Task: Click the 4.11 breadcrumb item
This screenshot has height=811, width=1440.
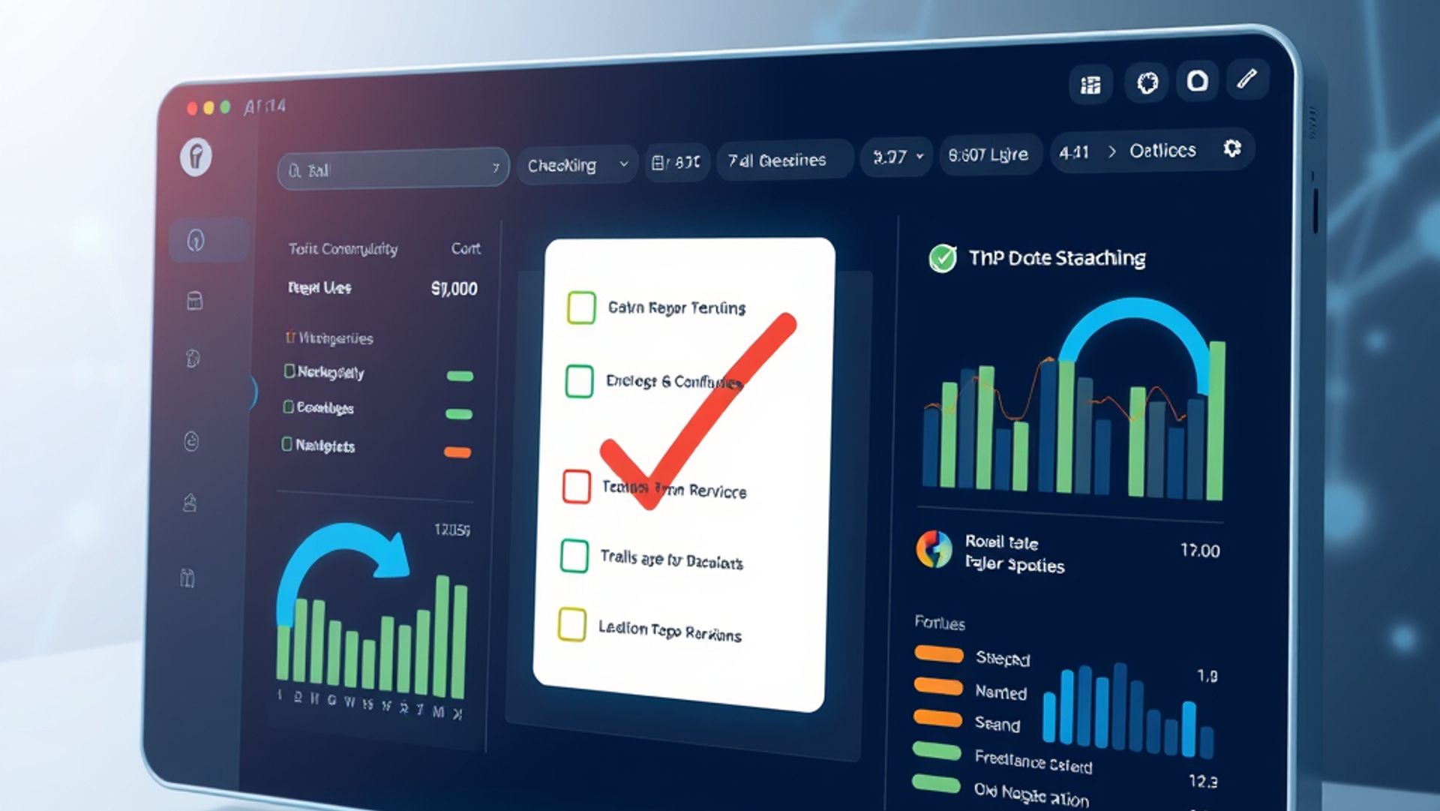Action: click(1073, 152)
